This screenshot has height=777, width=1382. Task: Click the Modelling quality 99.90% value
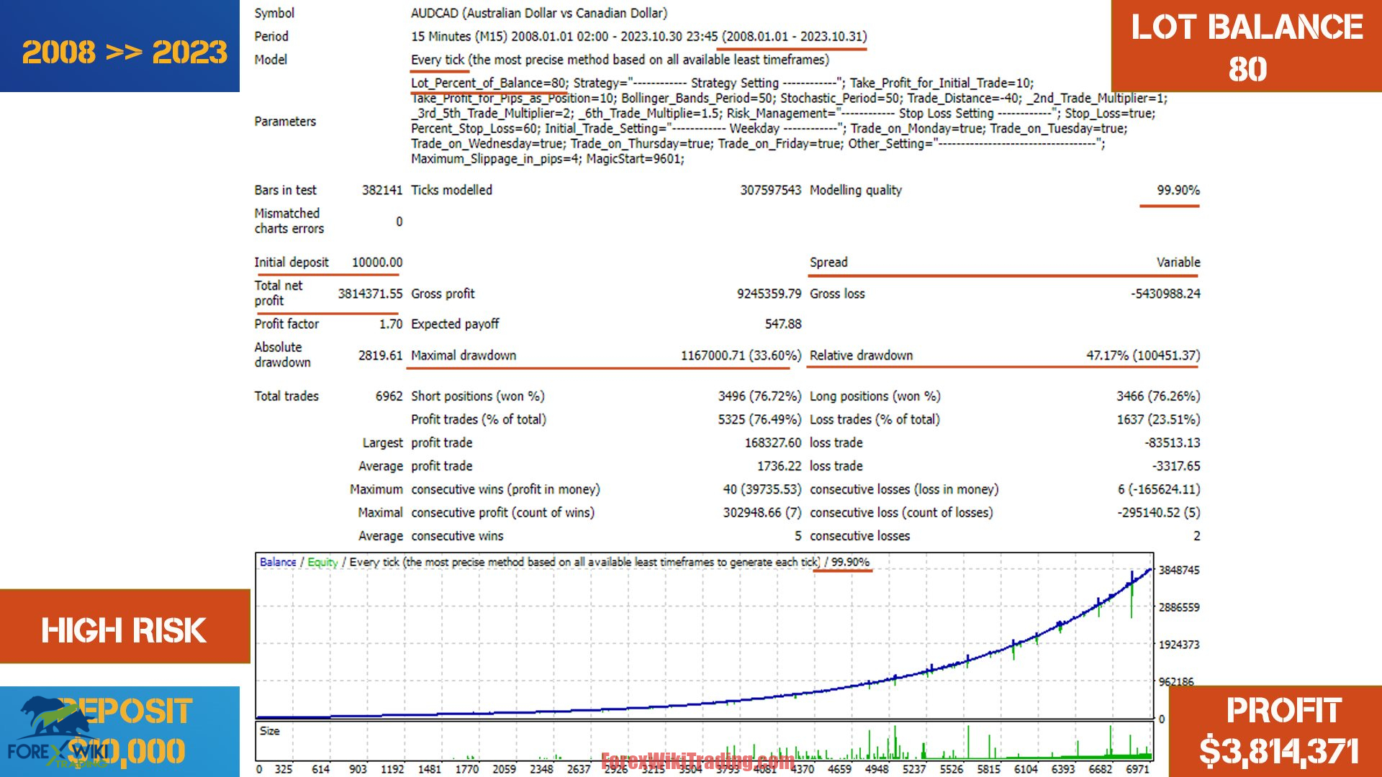1178,190
